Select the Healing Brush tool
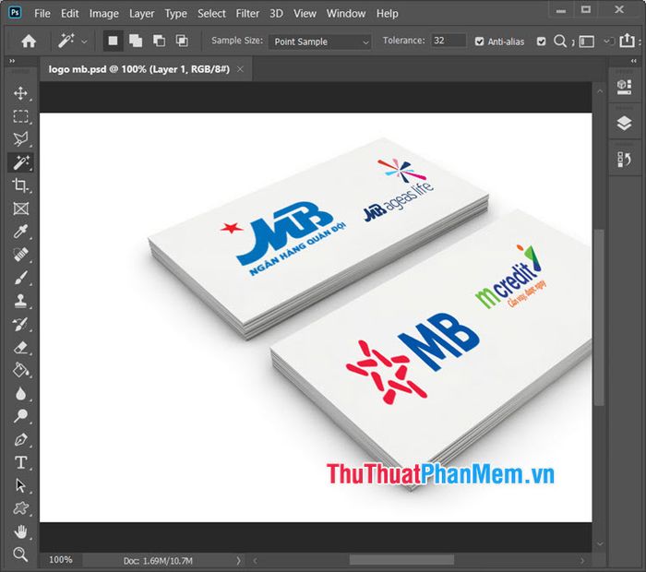This screenshot has height=572, width=646. tap(20, 255)
